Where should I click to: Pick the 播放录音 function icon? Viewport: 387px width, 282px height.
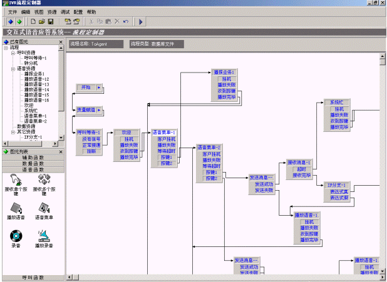pyautogui.click(x=44, y=235)
